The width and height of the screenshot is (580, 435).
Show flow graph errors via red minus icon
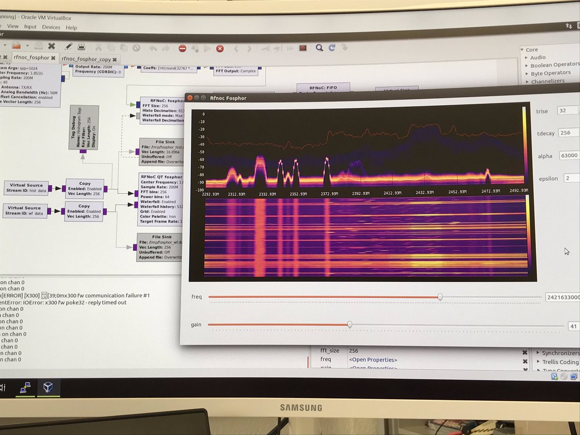point(182,48)
